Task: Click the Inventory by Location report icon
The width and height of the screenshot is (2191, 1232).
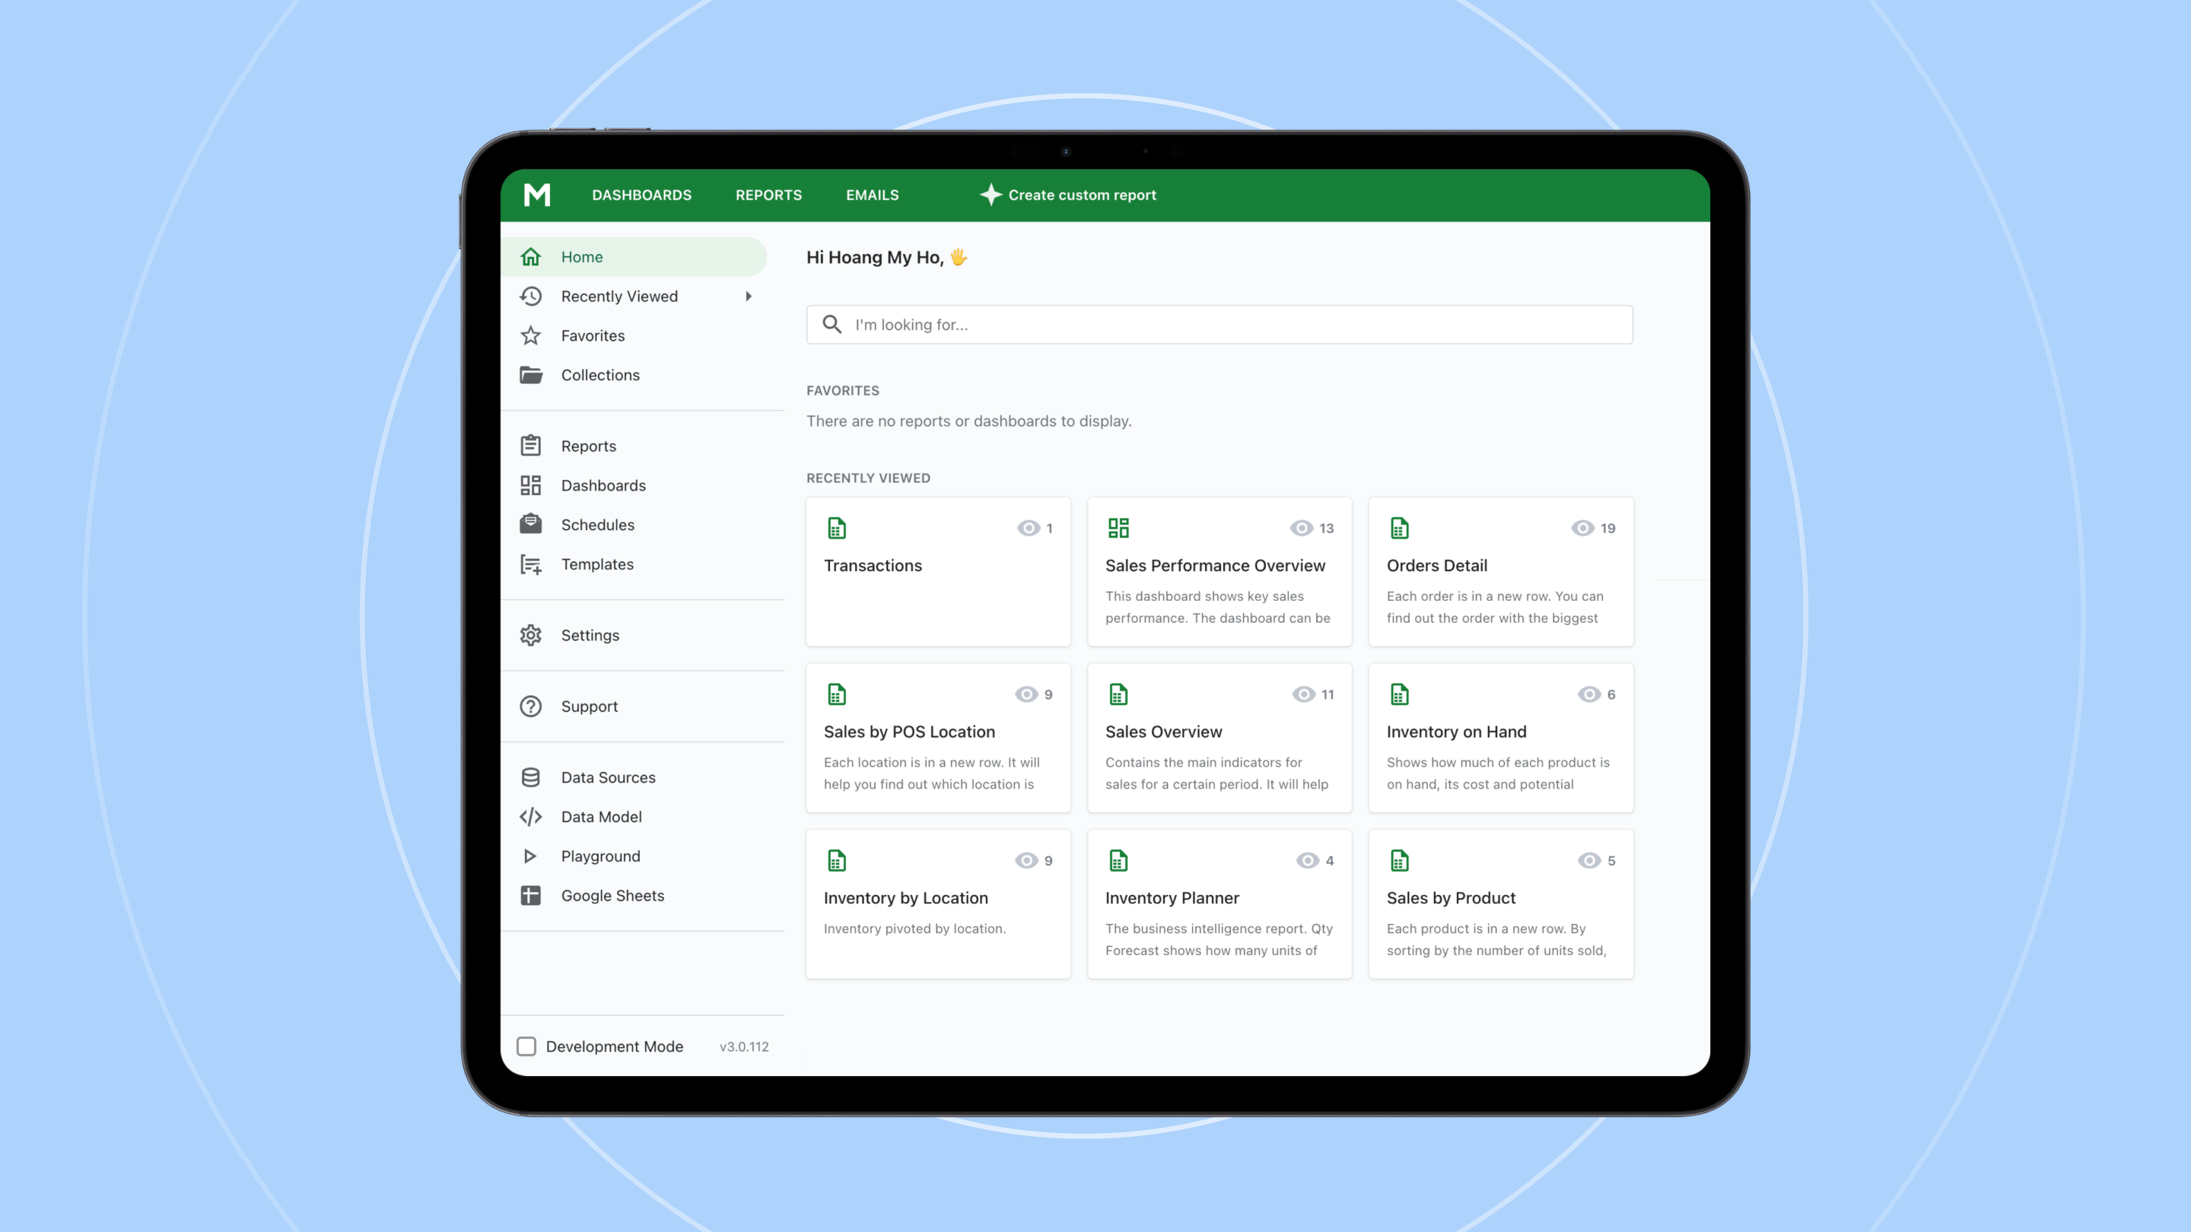Action: coord(837,859)
